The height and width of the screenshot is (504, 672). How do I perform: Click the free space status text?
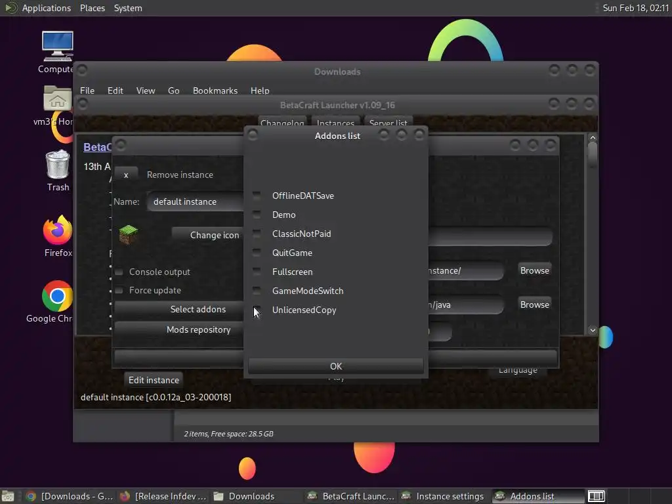pos(228,434)
